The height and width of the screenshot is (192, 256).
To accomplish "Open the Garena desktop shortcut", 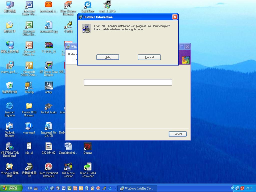I will tap(88, 148).
